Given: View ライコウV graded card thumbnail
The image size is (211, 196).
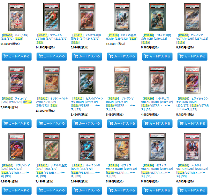Looking at the screenshot, I should 16,80.
